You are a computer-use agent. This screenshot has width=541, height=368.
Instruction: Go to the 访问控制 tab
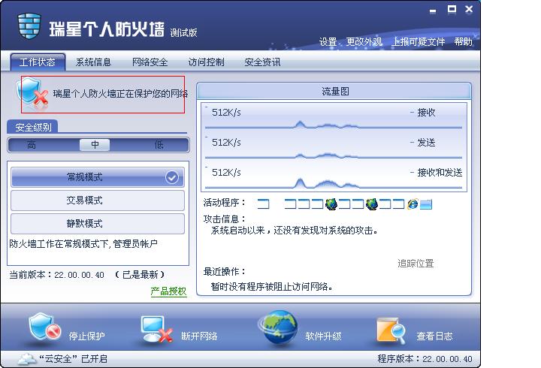tap(206, 62)
